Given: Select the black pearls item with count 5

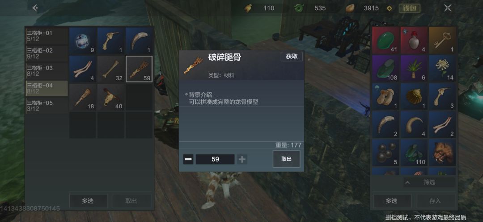Looking at the screenshot, I should pyautogui.click(x=386, y=152).
